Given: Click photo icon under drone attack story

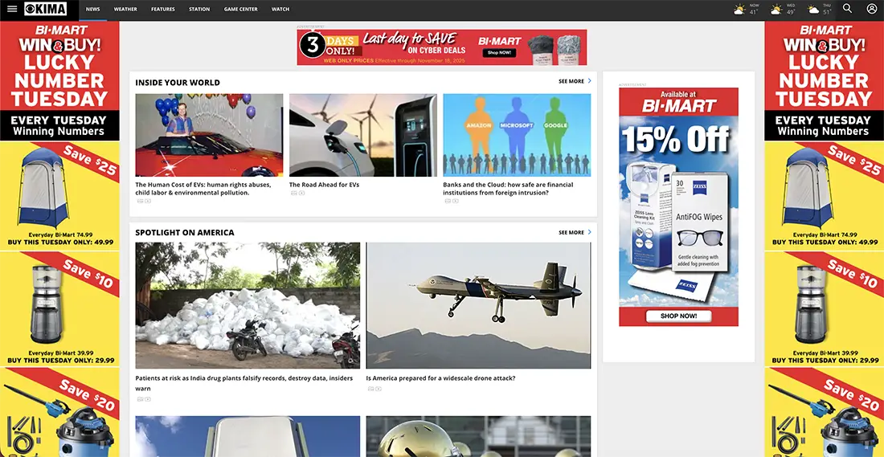Looking at the screenshot, I should 371,389.
